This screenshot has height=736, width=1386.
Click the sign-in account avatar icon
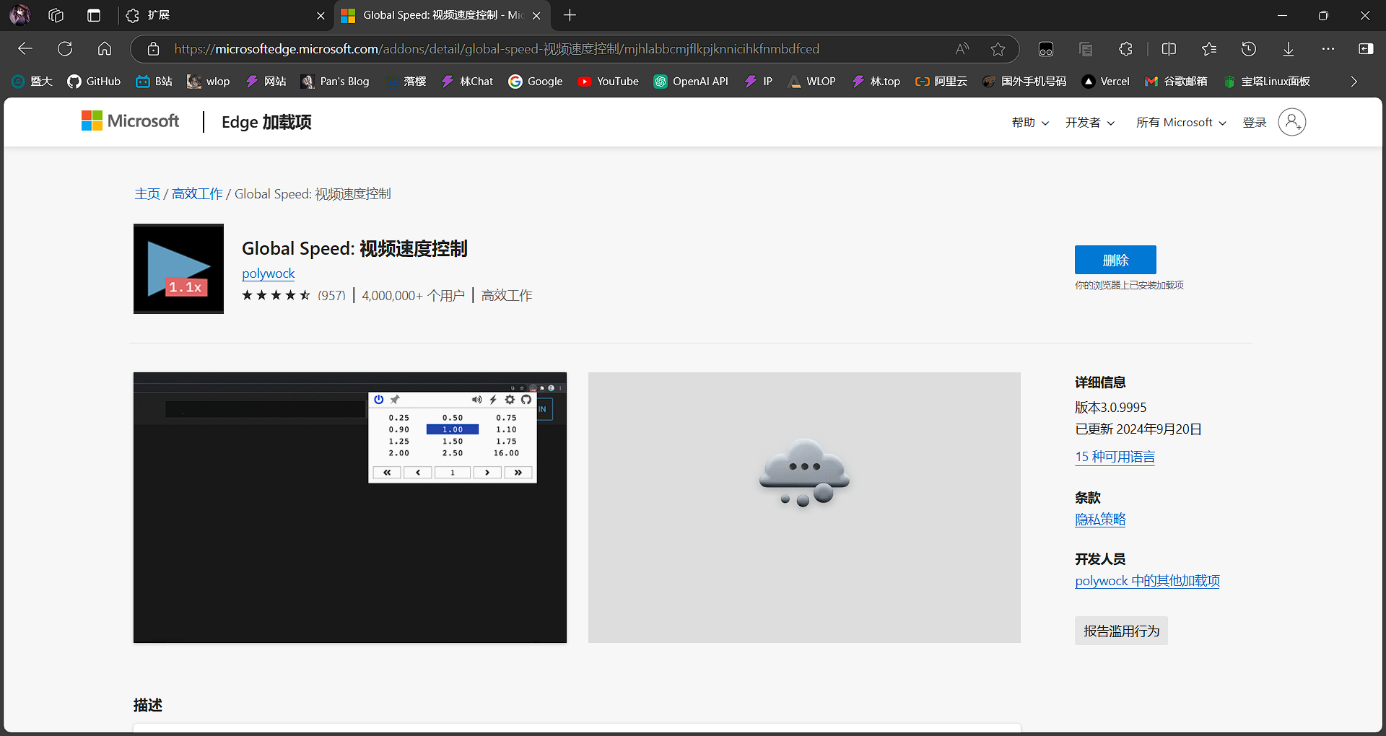tap(1292, 122)
